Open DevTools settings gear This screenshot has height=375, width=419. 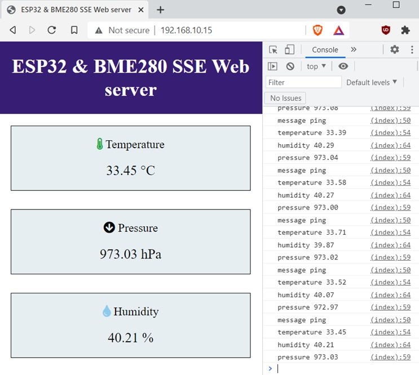(394, 50)
